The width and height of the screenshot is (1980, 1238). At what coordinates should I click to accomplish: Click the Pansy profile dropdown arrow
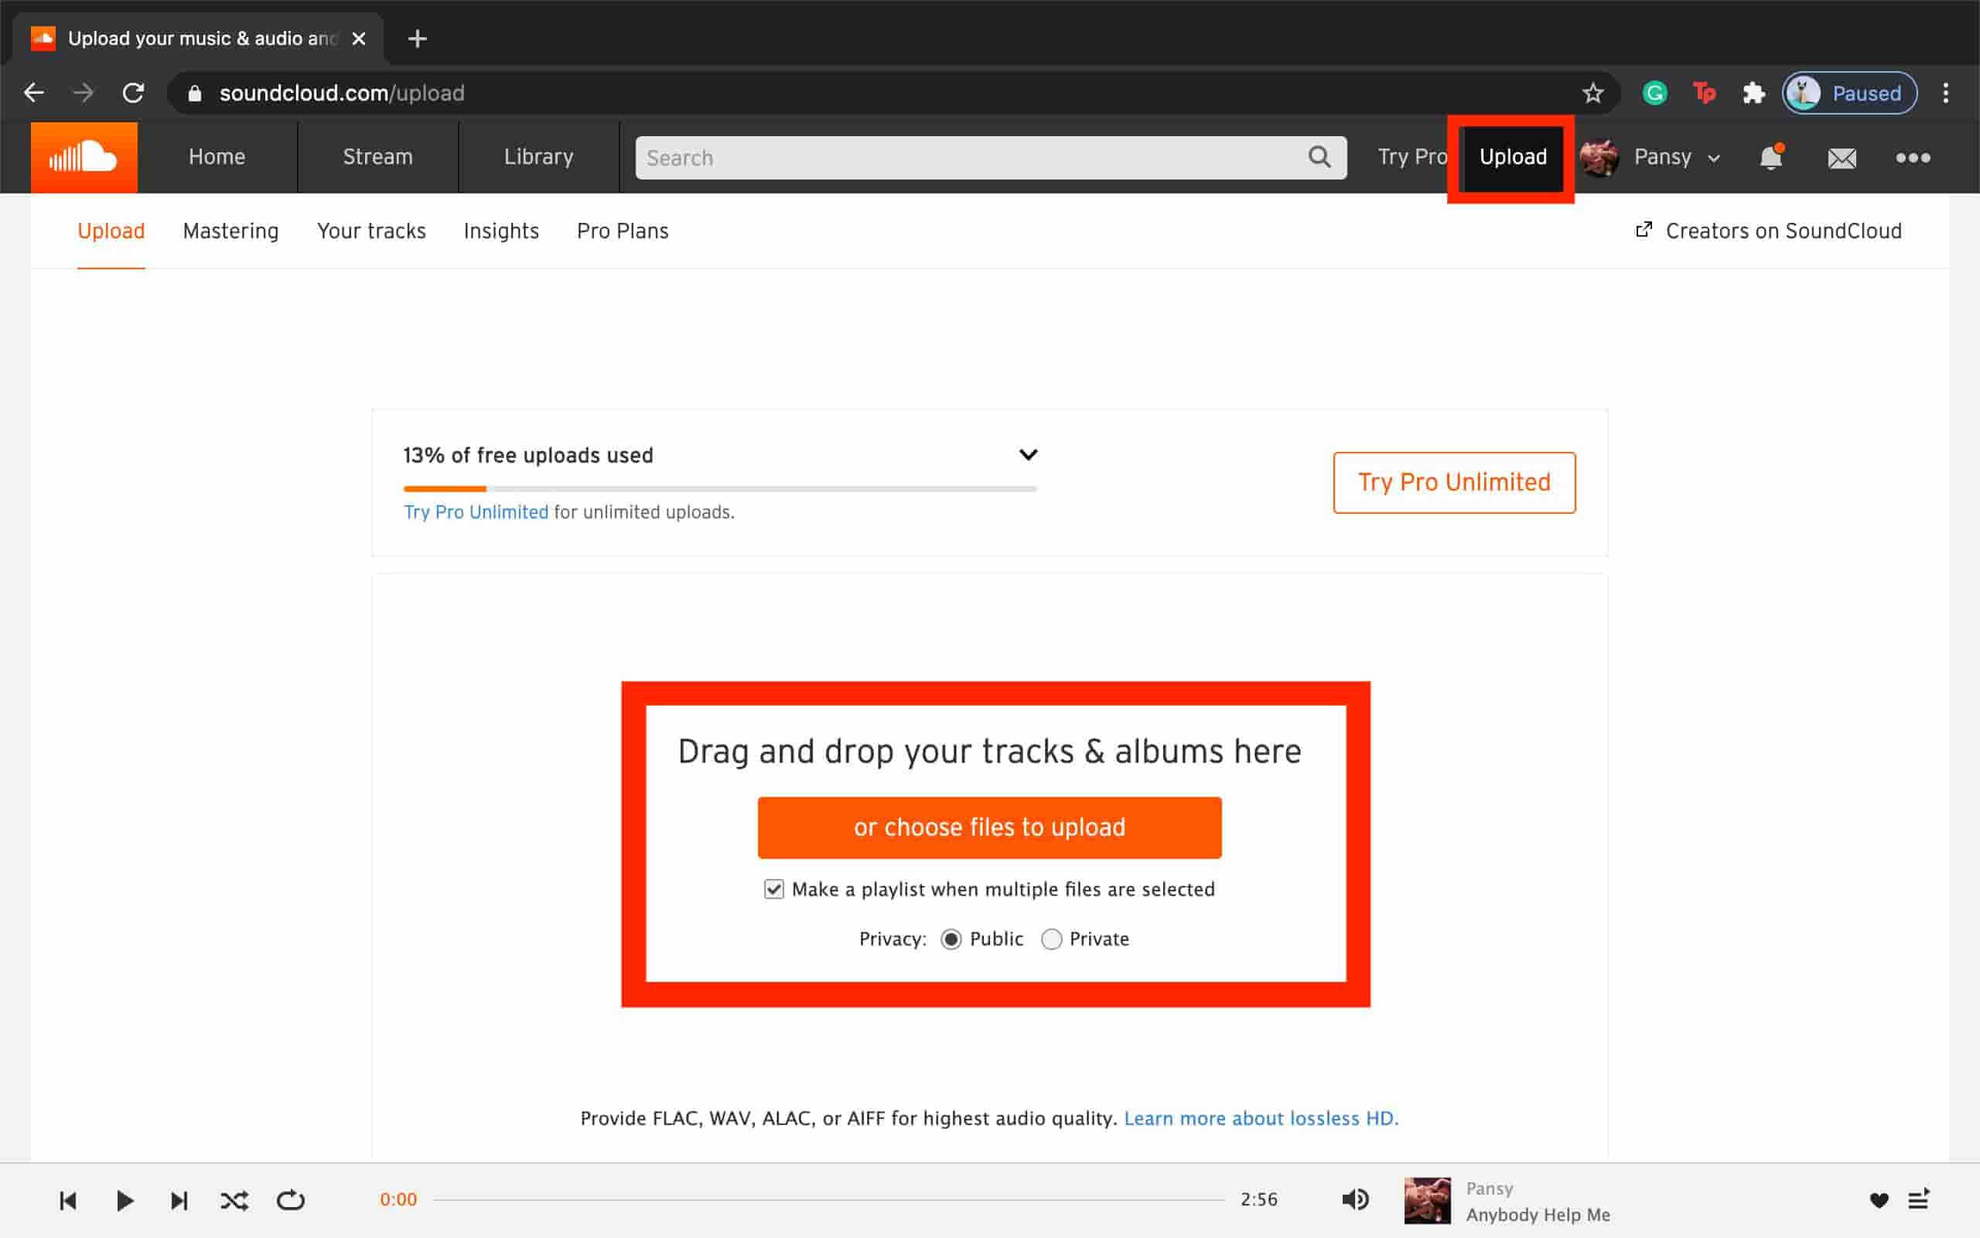coord(1711,157)
